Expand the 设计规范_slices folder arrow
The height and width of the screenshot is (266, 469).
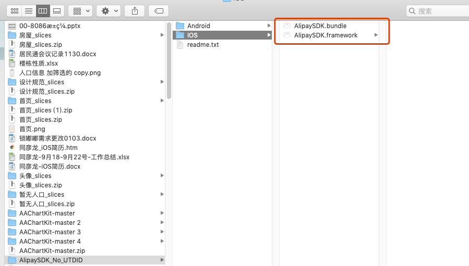pyautogui.click(x=162, y=82)
